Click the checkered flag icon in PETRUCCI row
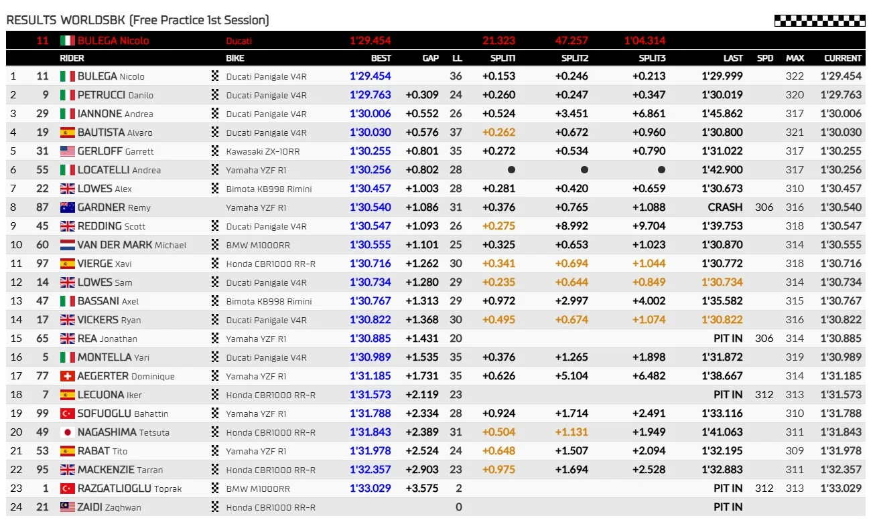Viewport: 875px width, 530px height. click(x=215, y=95)
